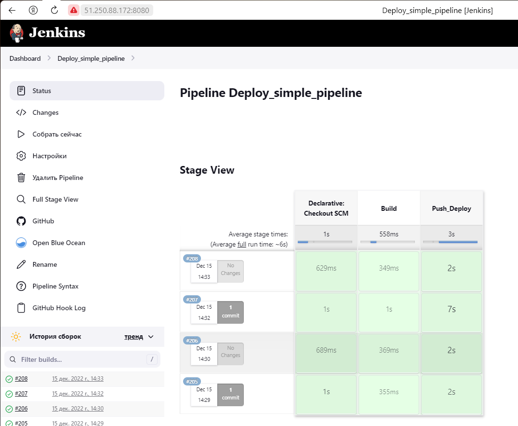The height and width of the screenshot is (426, 518).
Task: Click success check icon for build #207
Action: [x=9, y=394]
